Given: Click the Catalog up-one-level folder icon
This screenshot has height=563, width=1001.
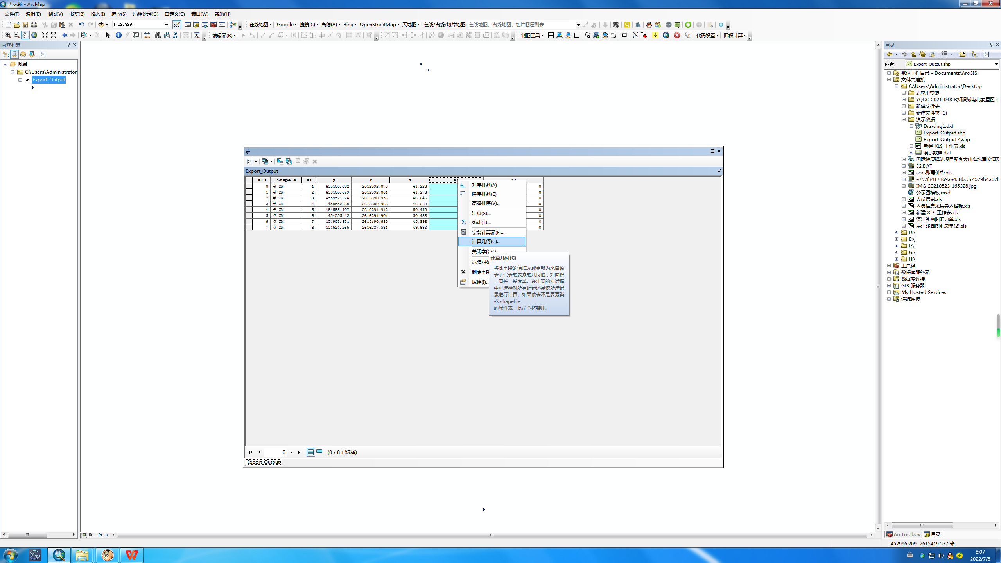Looking at the screenshot, I should pyautogui.click(x=914, y=54).
